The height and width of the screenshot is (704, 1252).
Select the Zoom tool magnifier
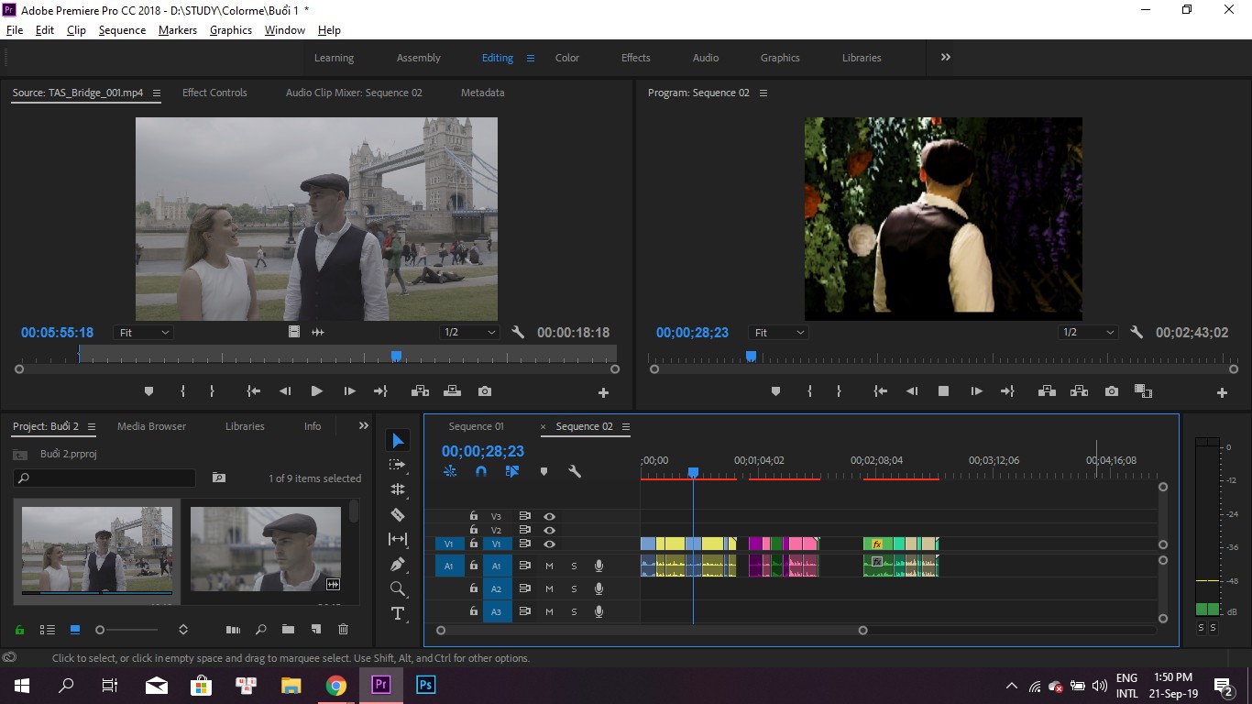[x=398, y=588]
